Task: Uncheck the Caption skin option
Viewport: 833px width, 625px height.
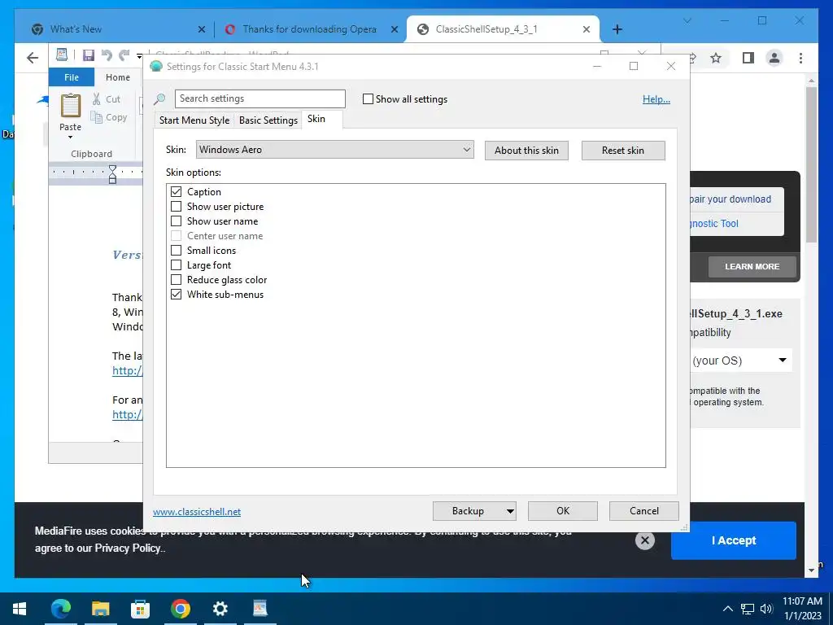Action: pos(176,191)
